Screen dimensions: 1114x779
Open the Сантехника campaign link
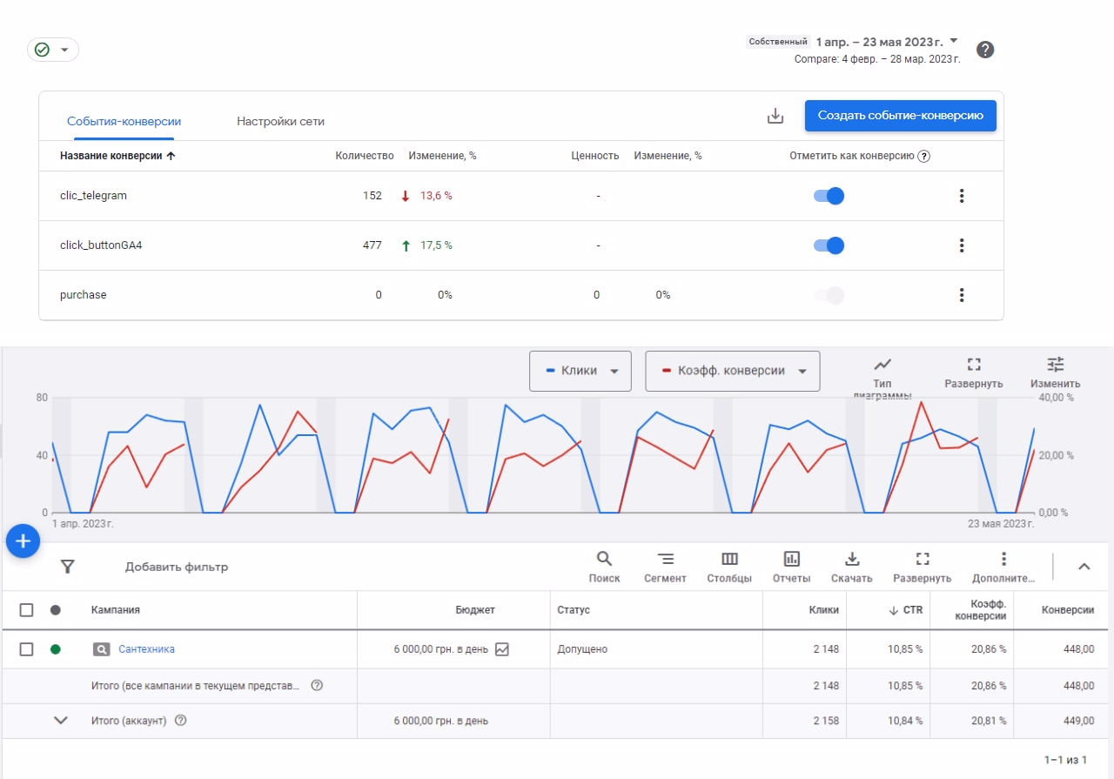[x=146, y=649]
